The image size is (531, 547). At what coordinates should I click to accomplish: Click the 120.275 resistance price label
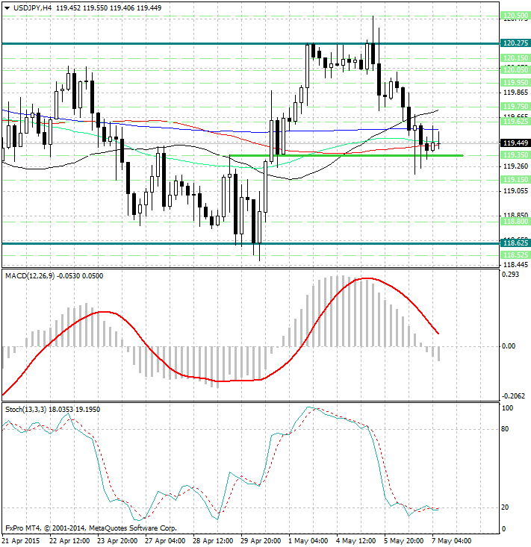[x=515, y=43]
